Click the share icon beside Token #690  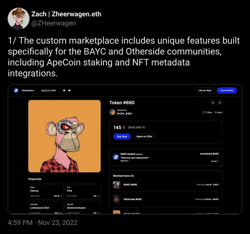pyautogui.click(x=213, y=103)
